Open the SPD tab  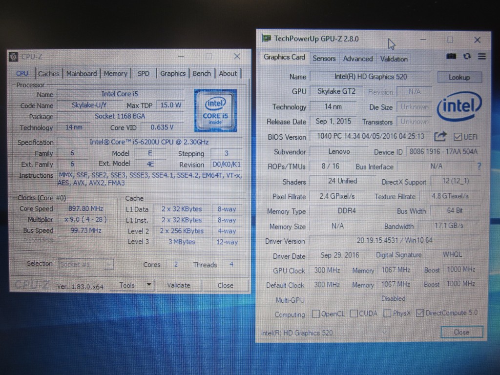click(x=144, y=74)
